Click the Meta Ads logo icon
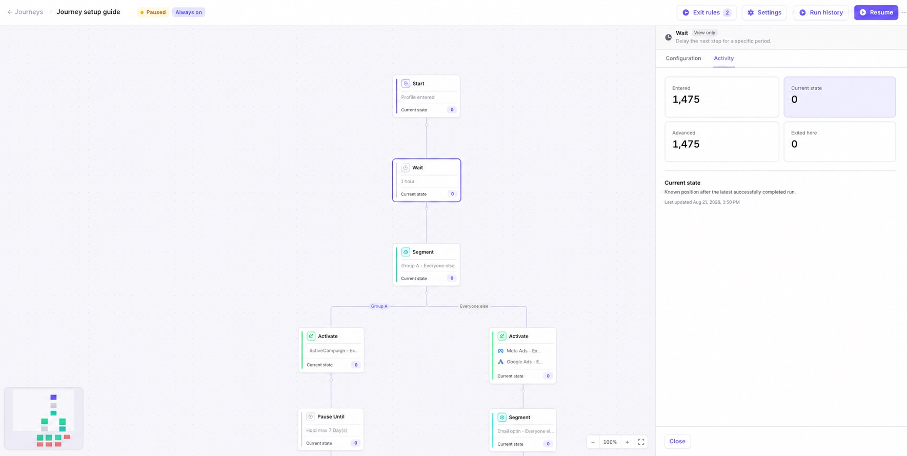This screenshot has height=456, width=907. click(500, 351)
